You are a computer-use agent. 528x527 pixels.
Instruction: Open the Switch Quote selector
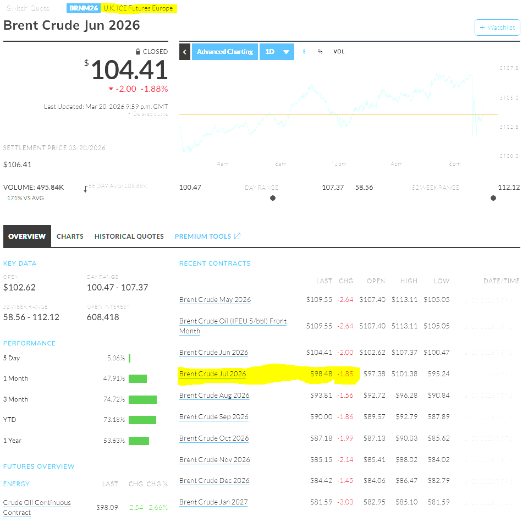tap(28, 8)
